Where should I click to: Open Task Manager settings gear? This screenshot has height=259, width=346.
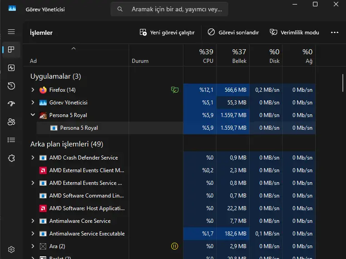pyautogui.click(x=11, y=250)
